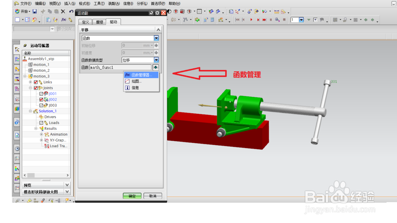
Task: Switch to the 定义 tab
Action: coord(86,22)
